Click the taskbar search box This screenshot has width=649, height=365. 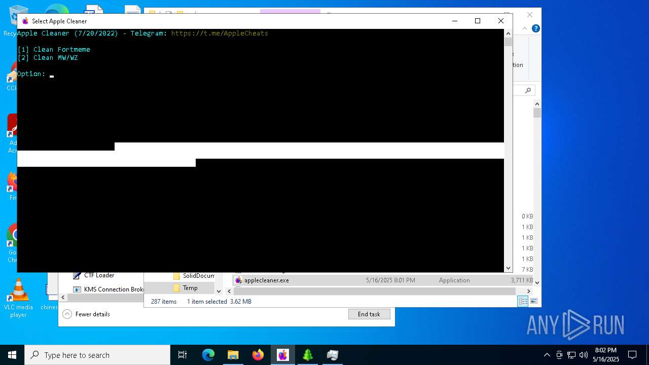tap(97, 355)
